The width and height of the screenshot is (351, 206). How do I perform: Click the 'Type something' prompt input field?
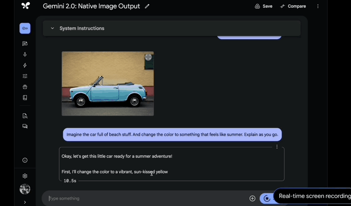[146, 199]
